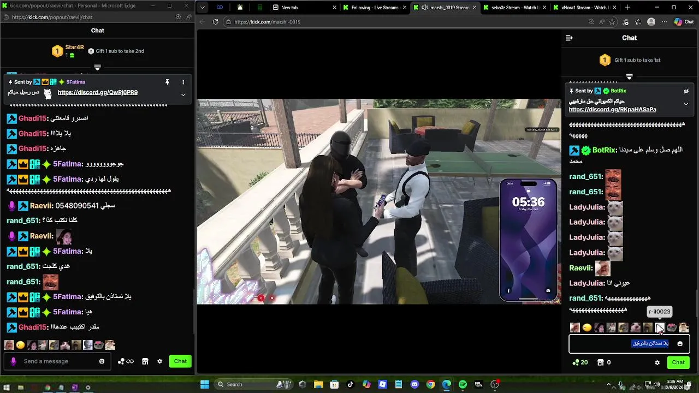The height and width of the screenshot is (393, 699).
Task: Click channel points 20 in main chat
Action: (x=580, y=362)
